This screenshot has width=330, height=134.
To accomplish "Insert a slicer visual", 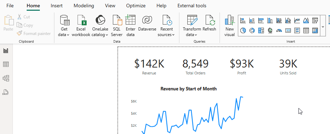I will (315, 20).
